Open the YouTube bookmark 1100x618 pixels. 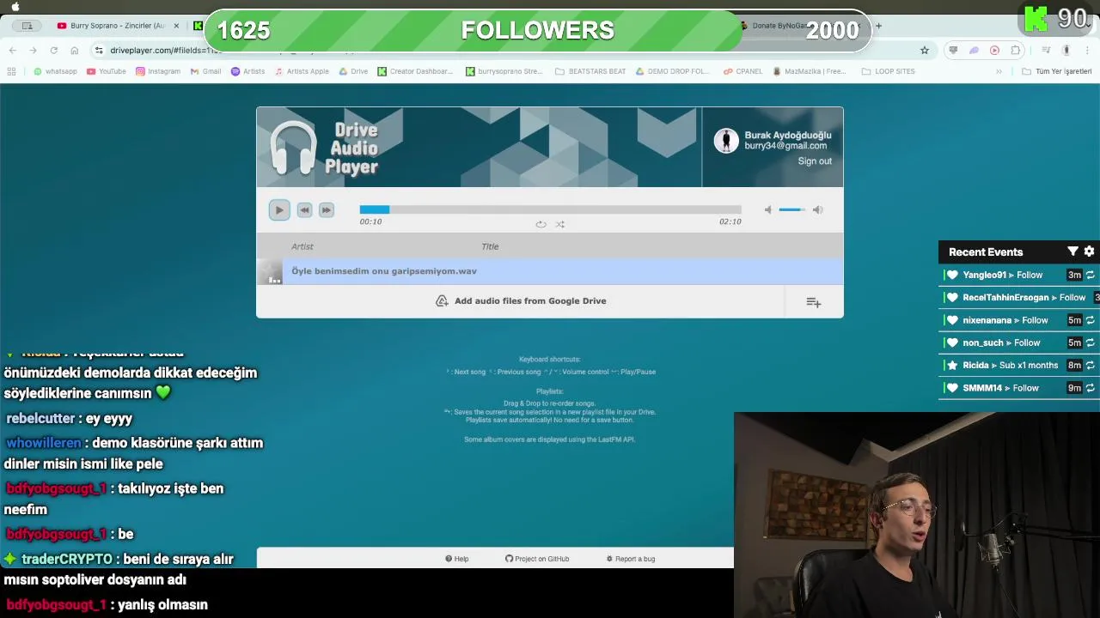(x=106, y=71)
